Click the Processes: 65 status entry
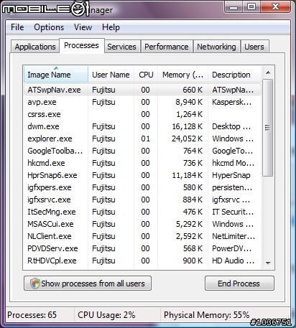Viewport: 296px width, 328px height. coord(32,315)
